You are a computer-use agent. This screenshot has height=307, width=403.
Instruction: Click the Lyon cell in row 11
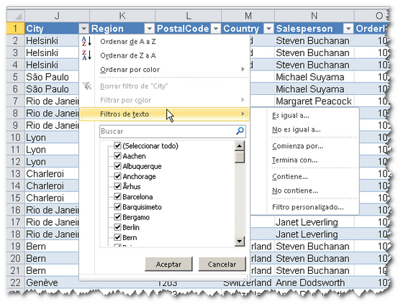tap(52, 150)
